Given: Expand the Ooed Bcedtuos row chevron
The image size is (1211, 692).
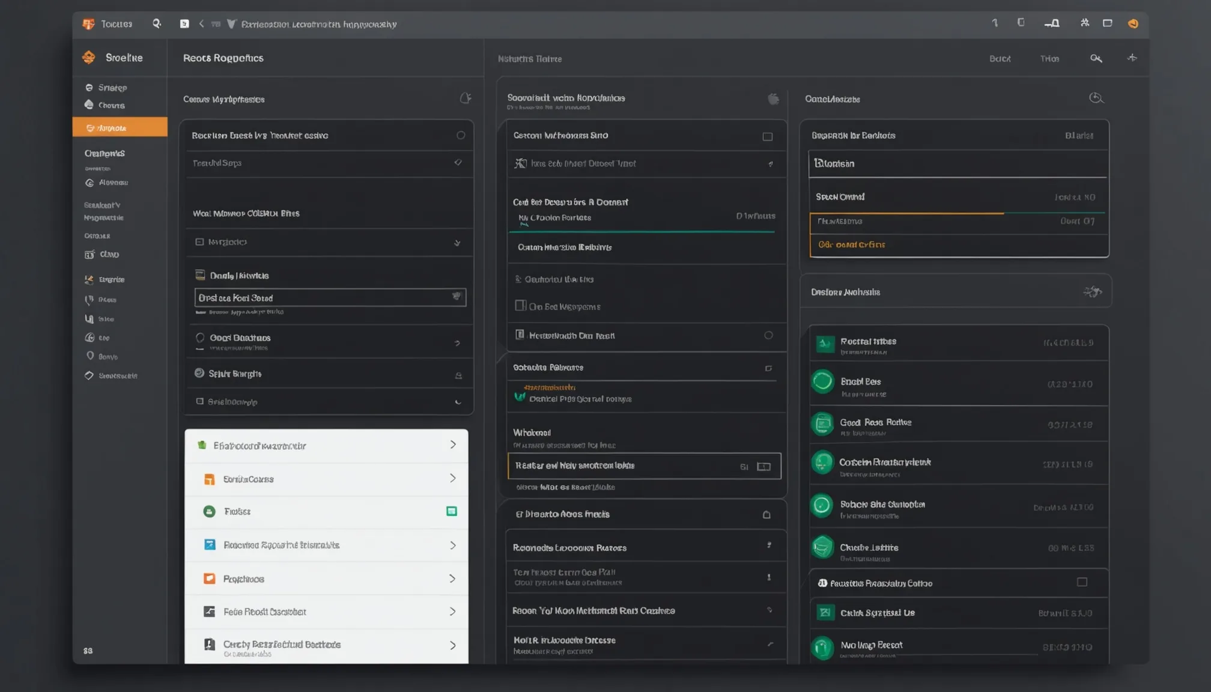Looking at the screenshot, I should click(x=457, y=343).
